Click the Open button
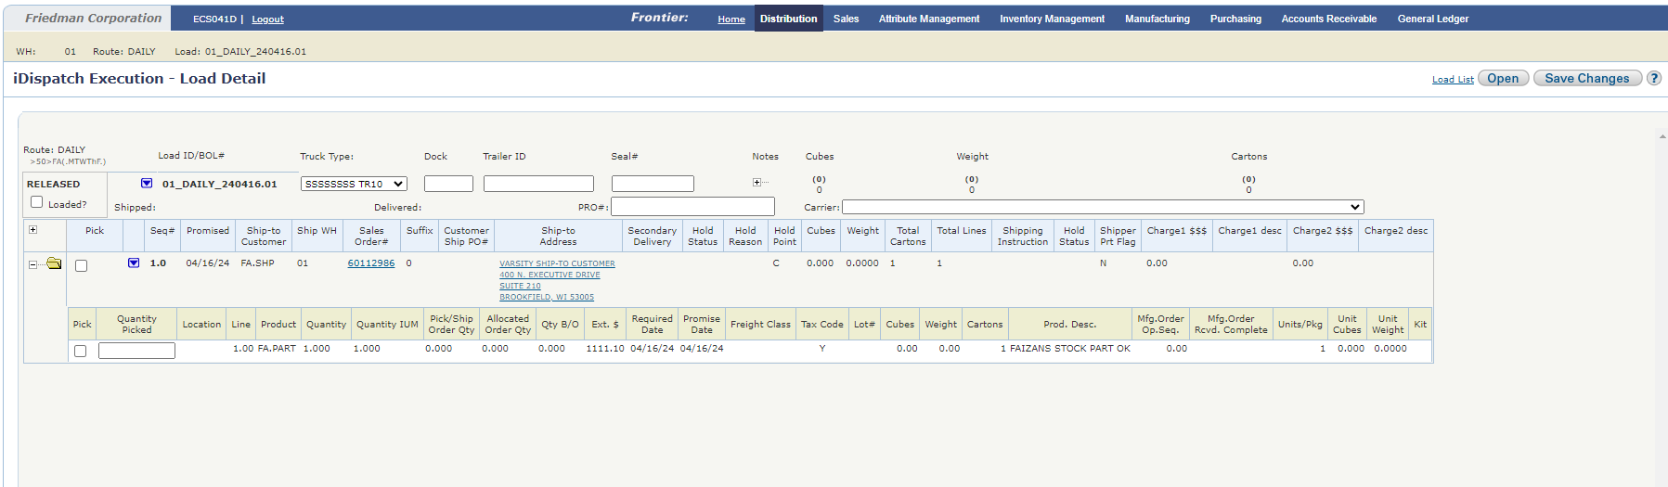 pos(1503,79)
